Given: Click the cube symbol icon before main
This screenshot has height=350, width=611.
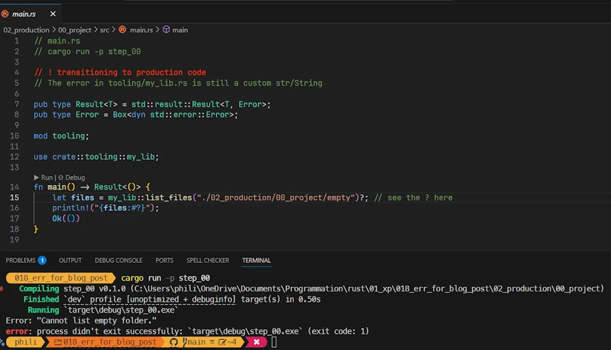Looking at the screenshot, I should (x=166, y=30).
